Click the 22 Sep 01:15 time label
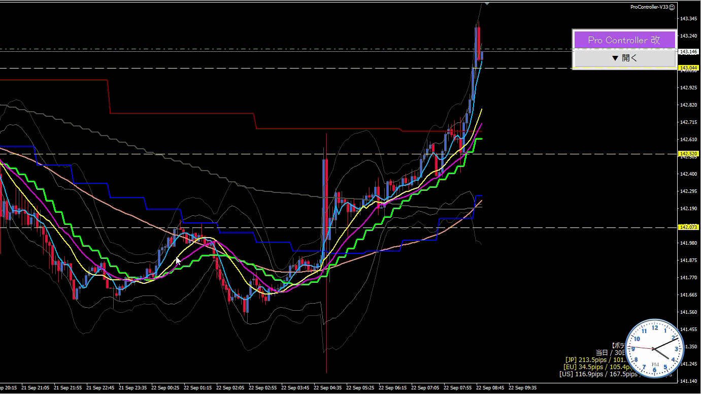This screenshot has width=701, height=394. pos(197,388)
